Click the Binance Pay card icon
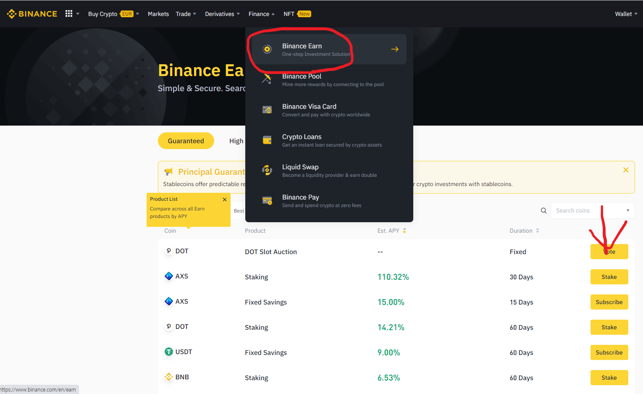 (x=267, y=200)
